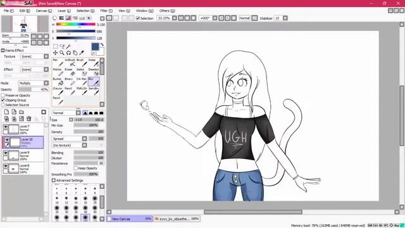Uncheck Clipping Group option

coord(3,100)
